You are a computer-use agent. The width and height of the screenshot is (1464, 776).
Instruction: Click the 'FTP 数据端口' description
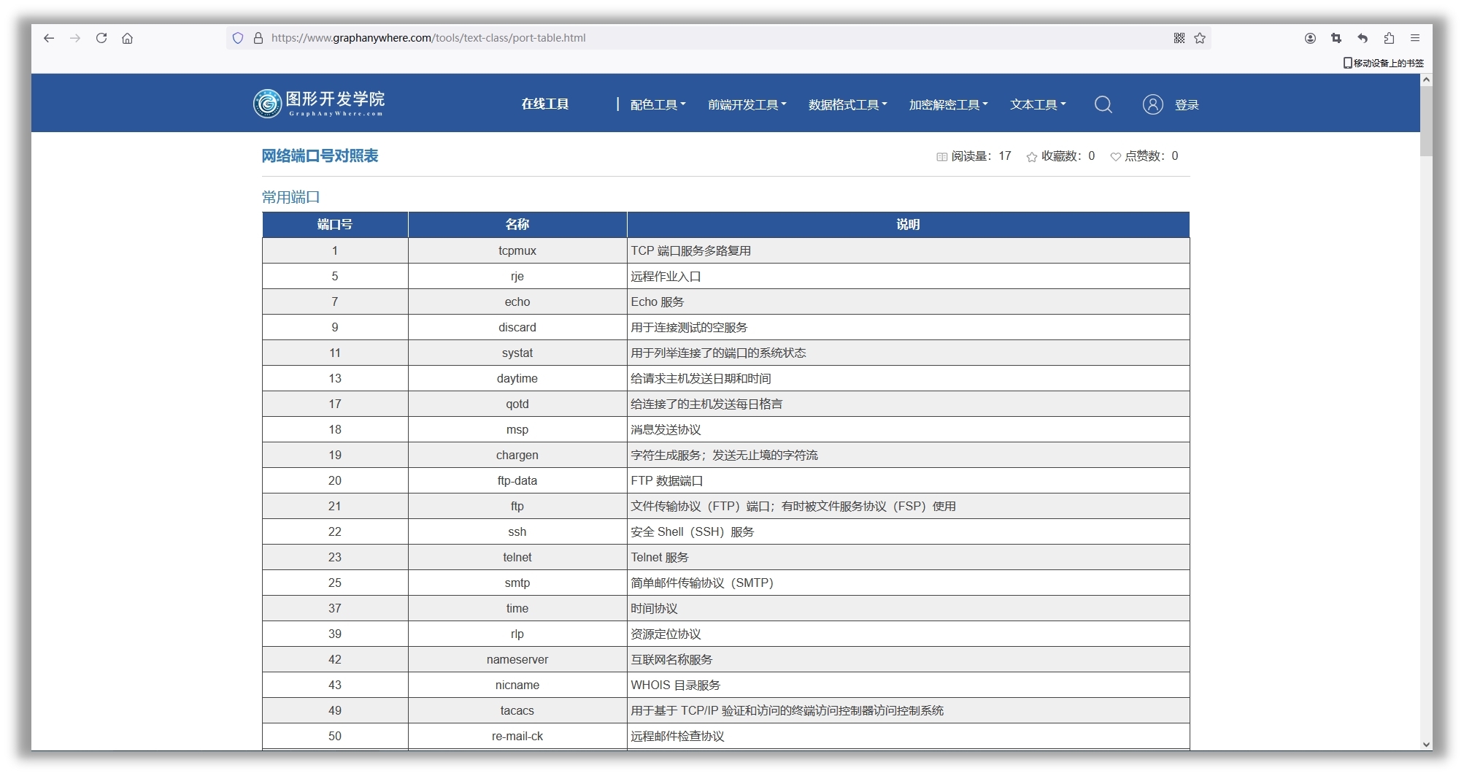pyautogui.click(x=666, y=480)
